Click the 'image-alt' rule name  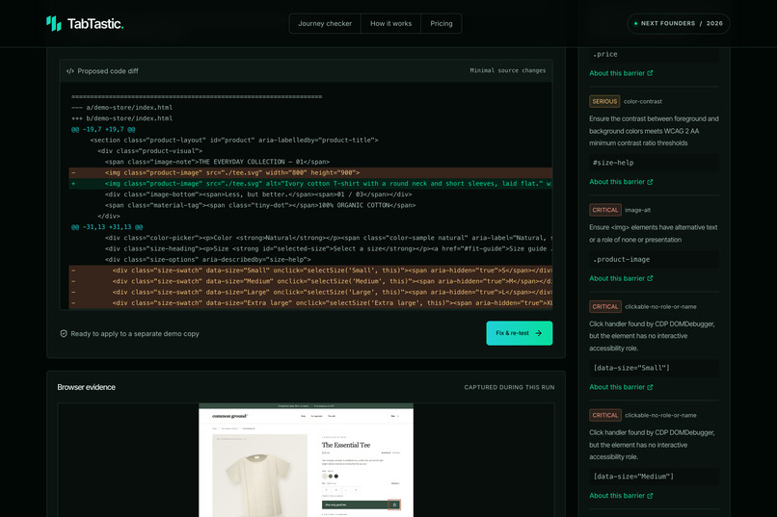(638, 210)
